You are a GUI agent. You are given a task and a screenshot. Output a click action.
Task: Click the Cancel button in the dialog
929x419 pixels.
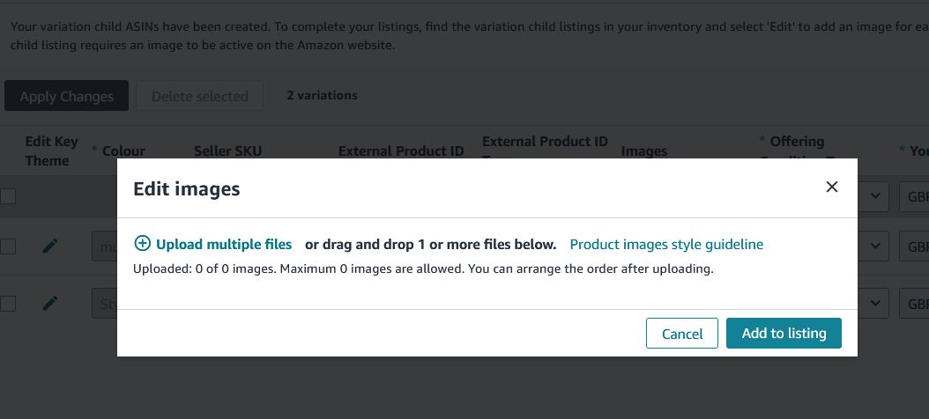pyautogui.click(x=682, y=334)
